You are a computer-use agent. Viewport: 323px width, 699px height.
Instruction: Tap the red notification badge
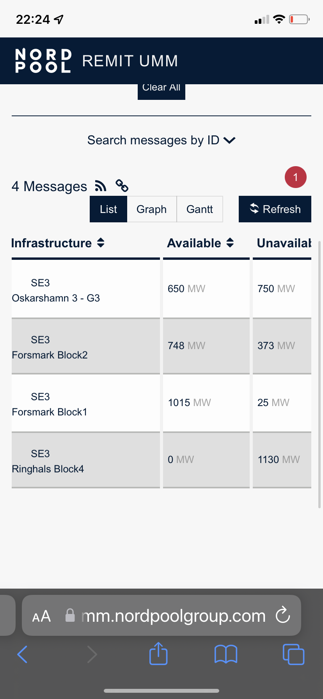pos(296,177)
